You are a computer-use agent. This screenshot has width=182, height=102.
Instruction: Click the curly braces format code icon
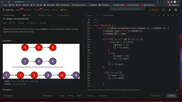[x=164, y=15]
